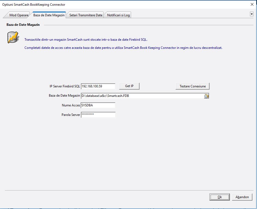This screenshot has height=209, width=257.
Task: Click the database chart icon near description
Action: pos(13,37)
